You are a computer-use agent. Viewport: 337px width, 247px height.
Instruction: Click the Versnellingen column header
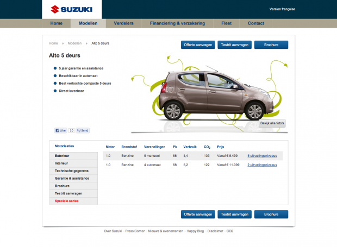[x=154, y=147]
